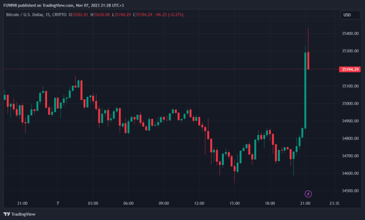
Task: Click the 35400.00 price scale label
Action: click(x=349, y=34)
